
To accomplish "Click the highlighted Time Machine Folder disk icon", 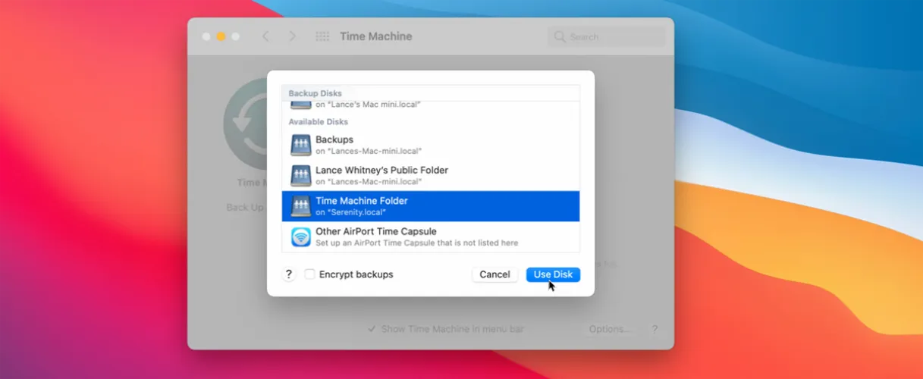I will point(301,205).
